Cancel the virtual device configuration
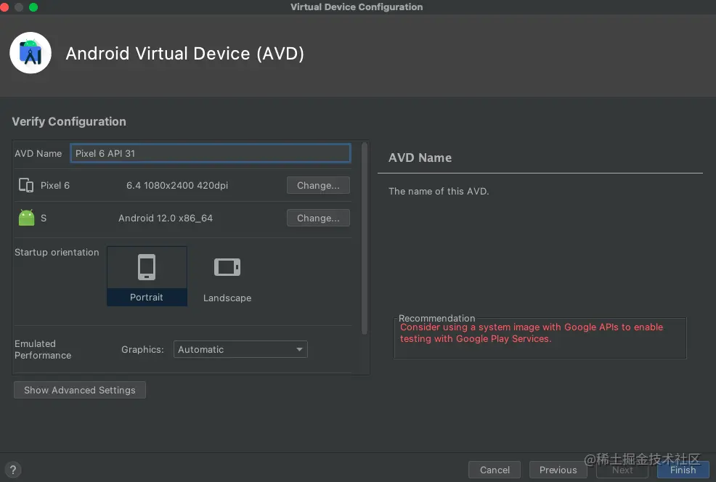 click(495, 470)
